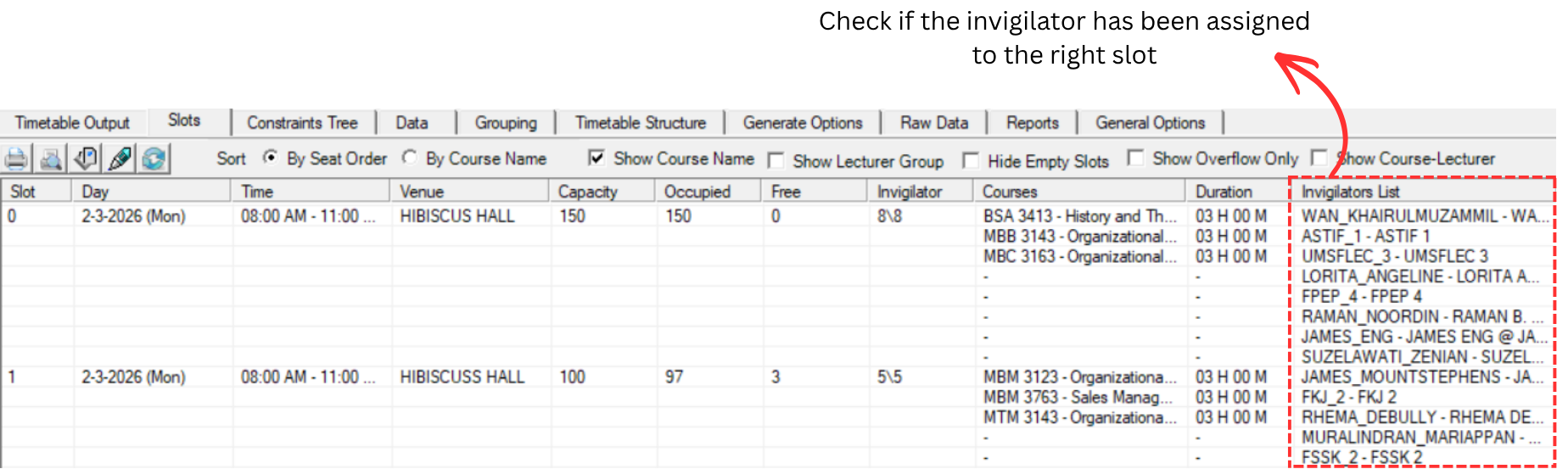Select invigilator JAMES_MOUNTSTEPHENS
Viewport: 1557px width, 469px height.
click(x=1422, y=377)
